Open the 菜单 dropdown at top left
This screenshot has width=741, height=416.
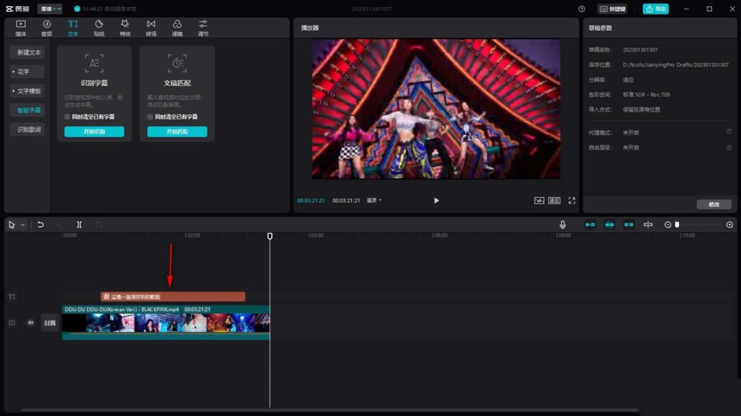(x=49, y=8)
